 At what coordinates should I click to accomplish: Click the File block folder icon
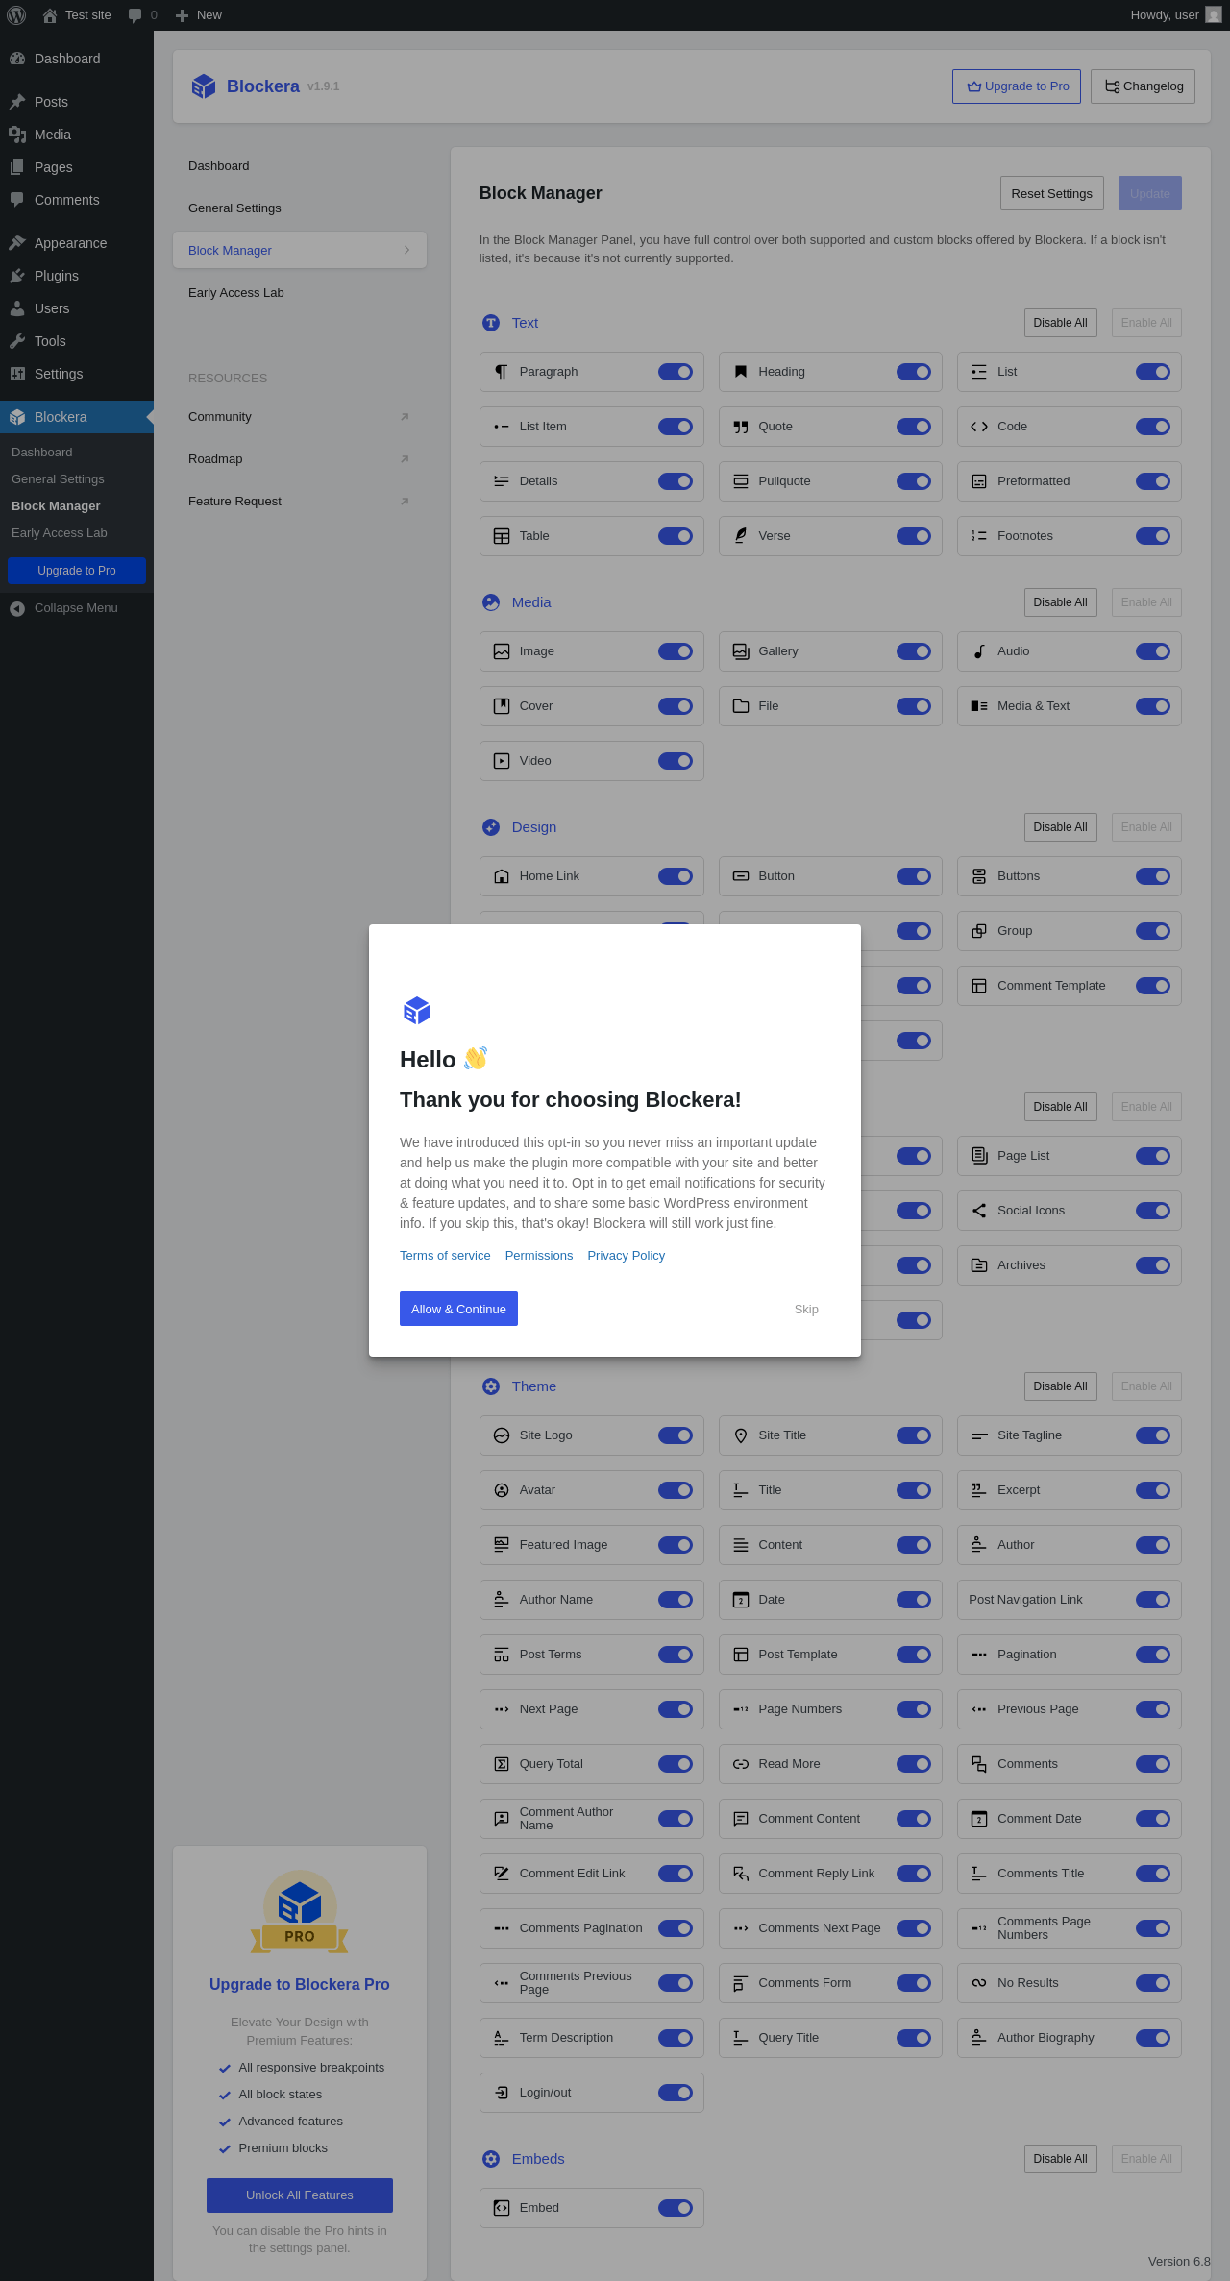pyautogui.click(x=741, y=706)
